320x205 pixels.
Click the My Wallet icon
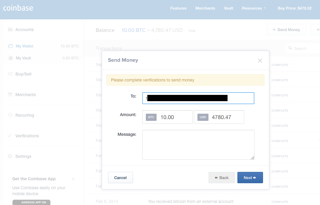(10, 46)
